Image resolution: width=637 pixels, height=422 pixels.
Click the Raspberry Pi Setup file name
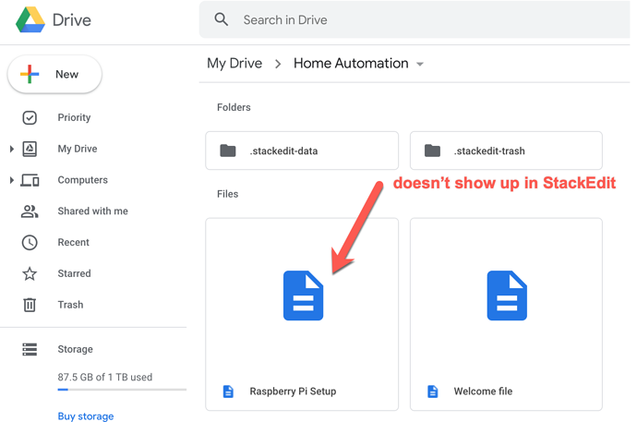point(293,392)
